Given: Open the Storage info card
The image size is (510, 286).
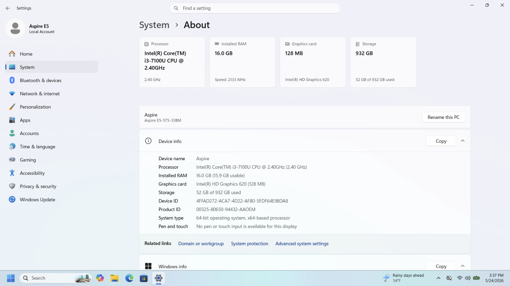Looking at the screenshot, I should pos(383,62).
